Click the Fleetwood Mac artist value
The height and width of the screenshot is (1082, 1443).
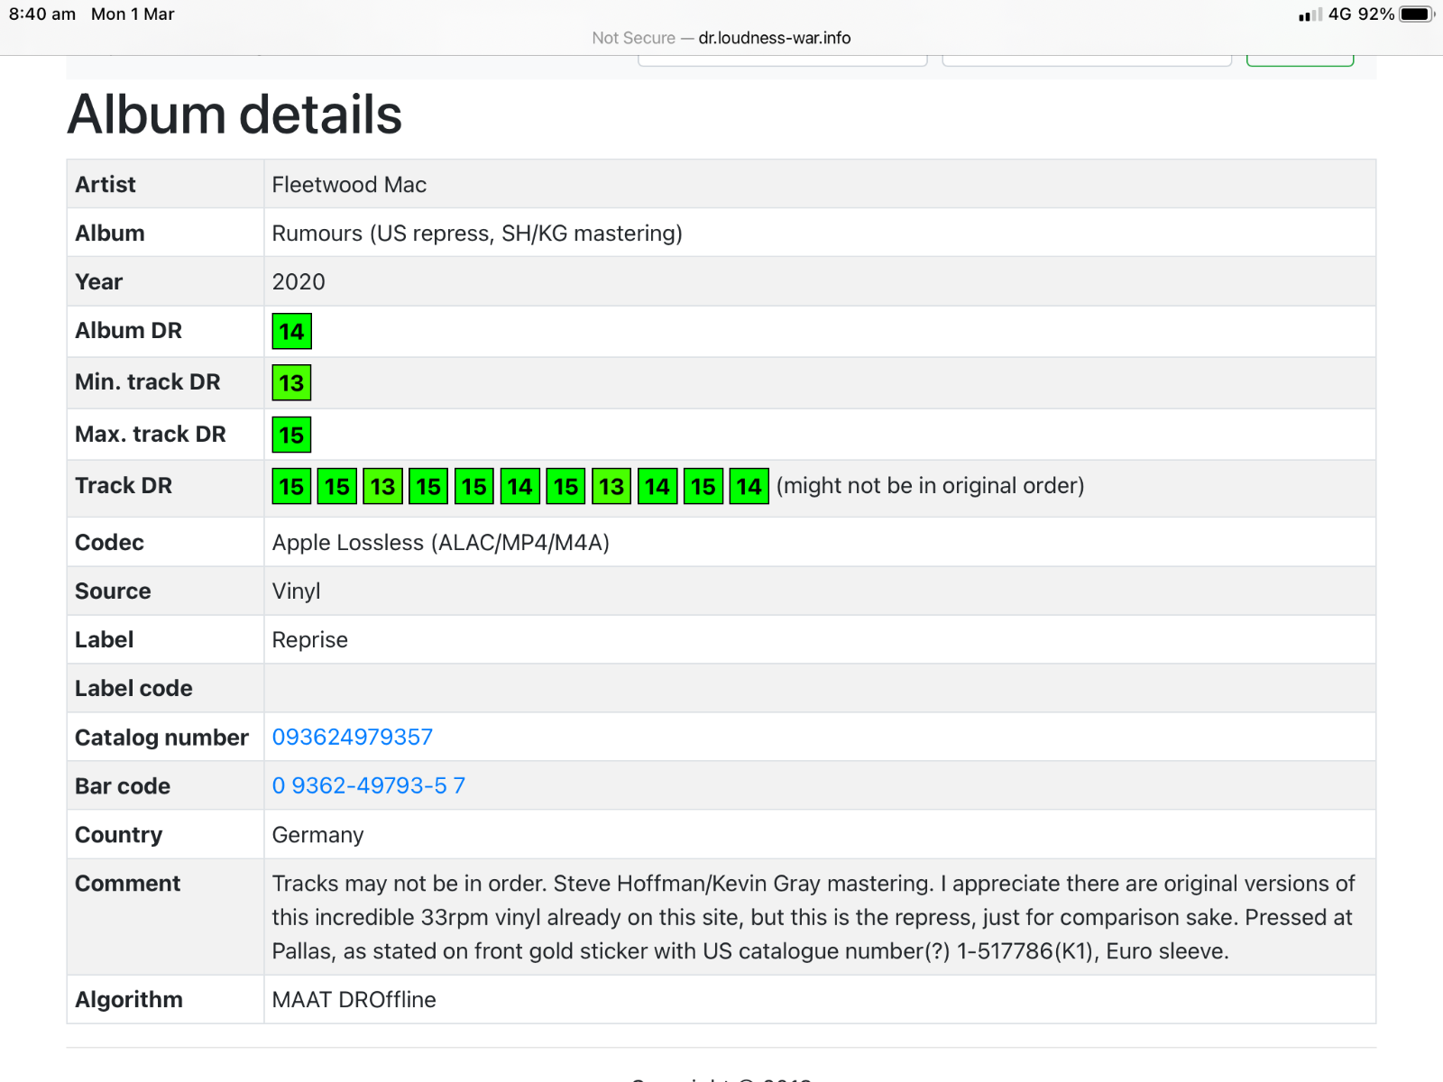pyautogui.click(x=349, y=185)
